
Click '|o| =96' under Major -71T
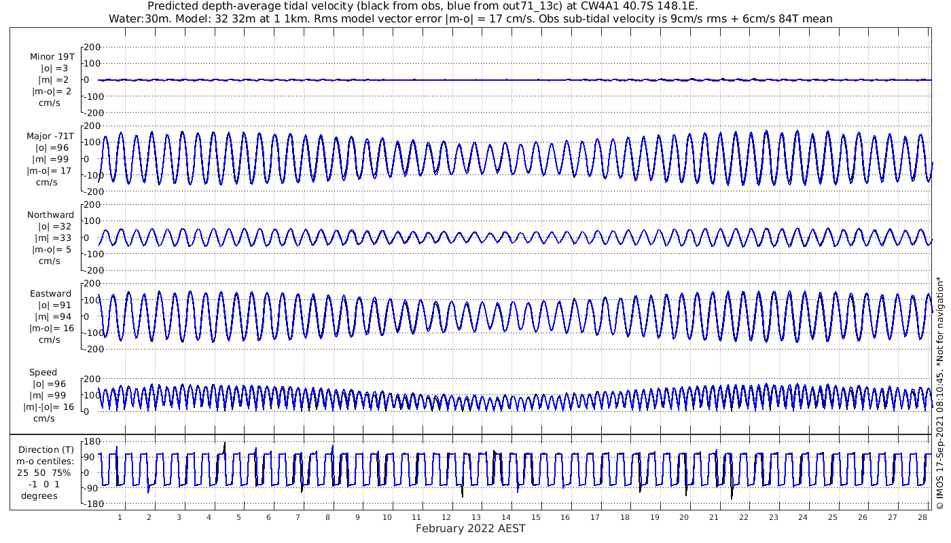52,148
